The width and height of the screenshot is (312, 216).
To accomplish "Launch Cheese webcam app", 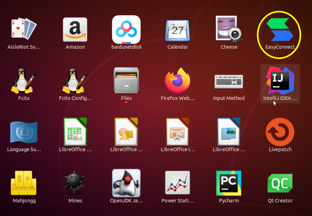I will 229,29.
